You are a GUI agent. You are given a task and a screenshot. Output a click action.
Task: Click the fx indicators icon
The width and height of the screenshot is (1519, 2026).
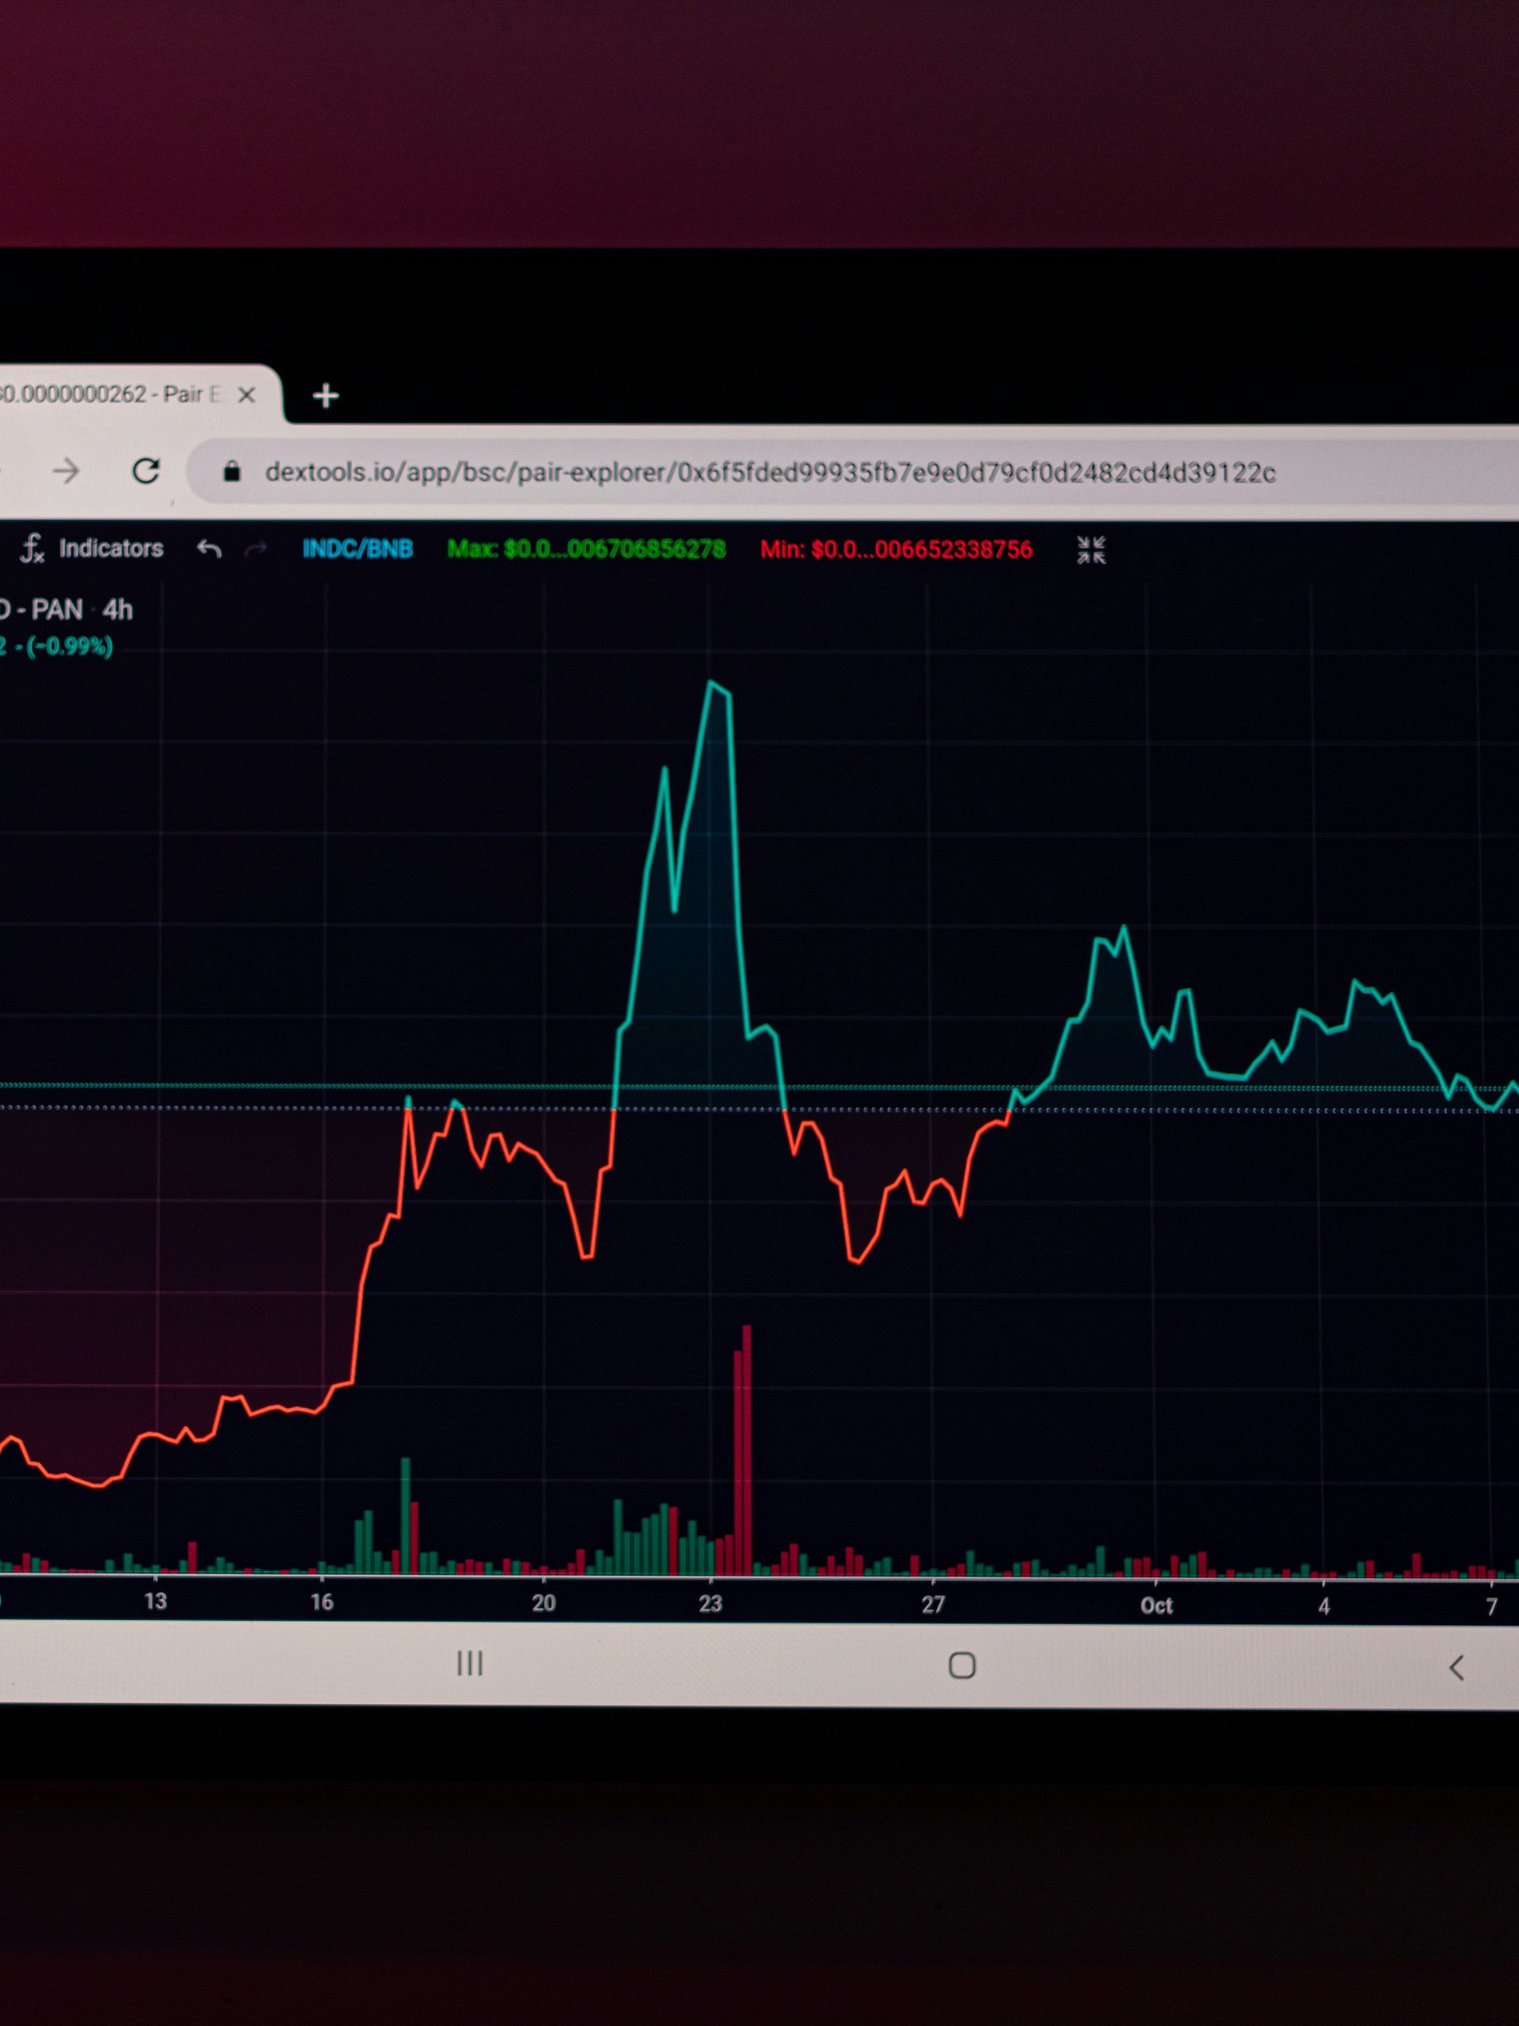point(33,548)
